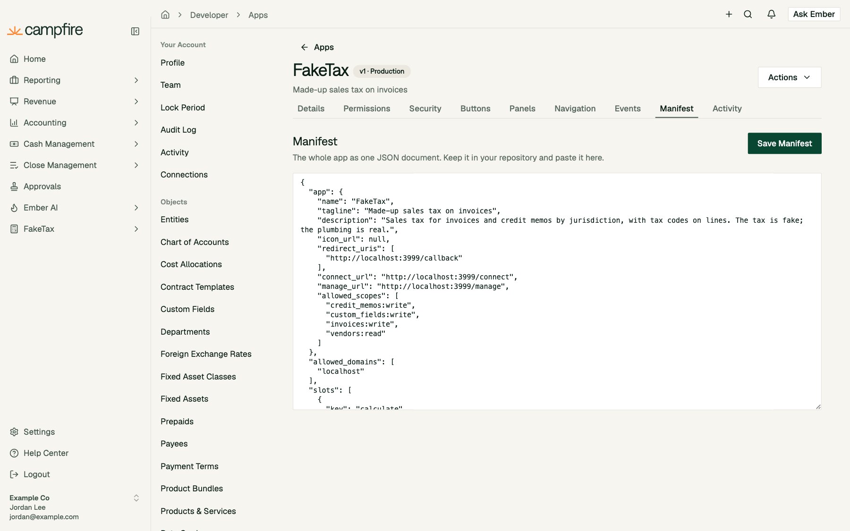The image size is (850, 531).
Task: Click inside the manifest JSON editor
Action: coord(557,291)
